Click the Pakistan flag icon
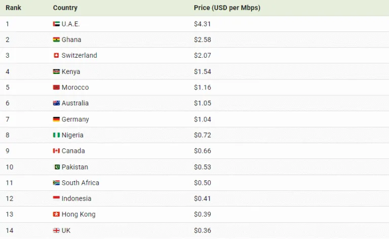The width and height of the screenshot is (389, 239). pos(57,167)
